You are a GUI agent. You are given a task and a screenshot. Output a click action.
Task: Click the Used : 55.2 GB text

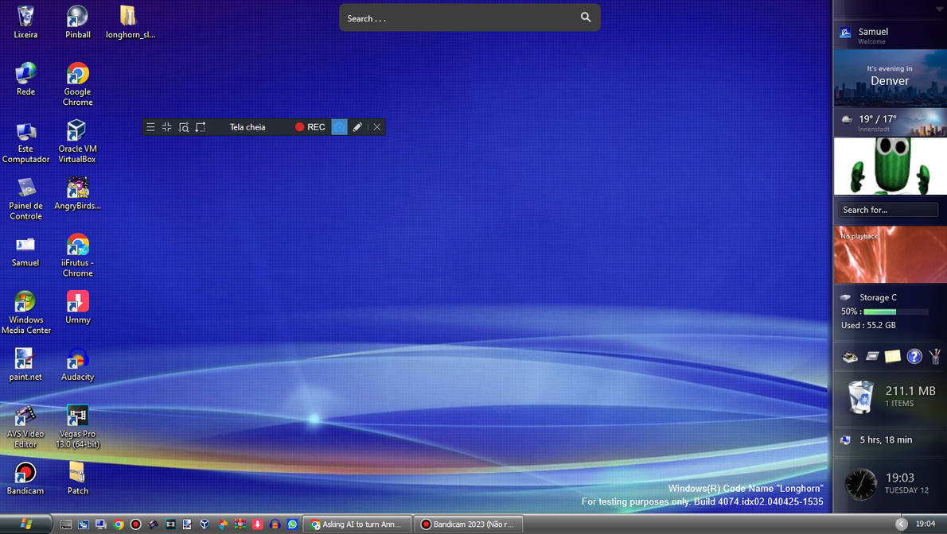pyautogui.click(x=868, y=325)
